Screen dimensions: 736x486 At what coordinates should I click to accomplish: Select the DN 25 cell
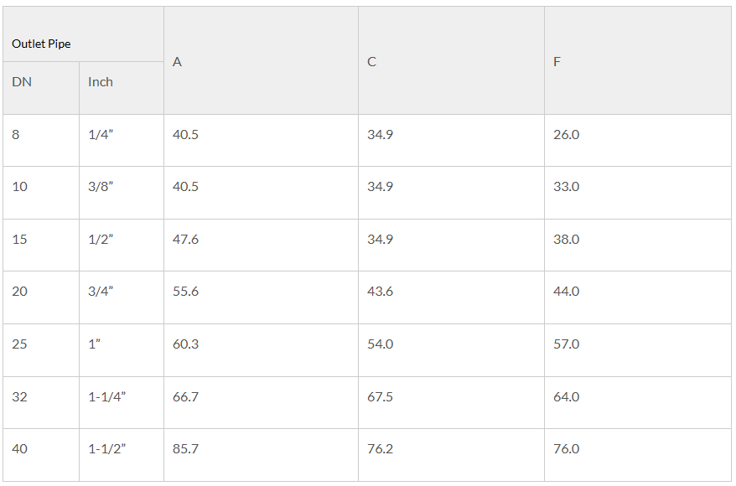coord(41,350)
